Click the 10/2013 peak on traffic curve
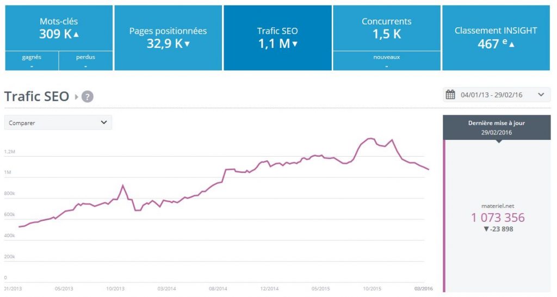The image size is (557, 297). (123, 185)
